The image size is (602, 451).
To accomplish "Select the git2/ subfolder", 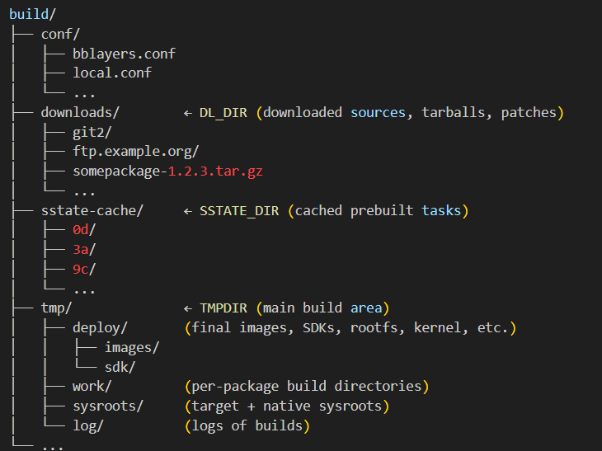I will tap(92, 133).
